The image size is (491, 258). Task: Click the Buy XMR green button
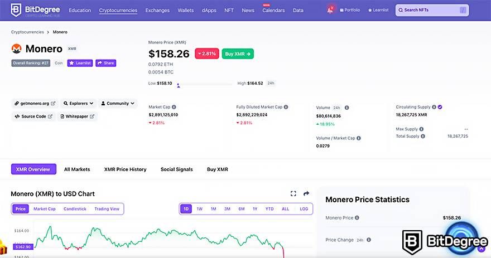point(238,54)
